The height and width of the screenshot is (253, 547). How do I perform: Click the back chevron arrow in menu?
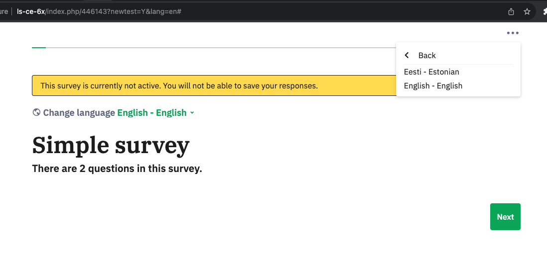[407, 55]
